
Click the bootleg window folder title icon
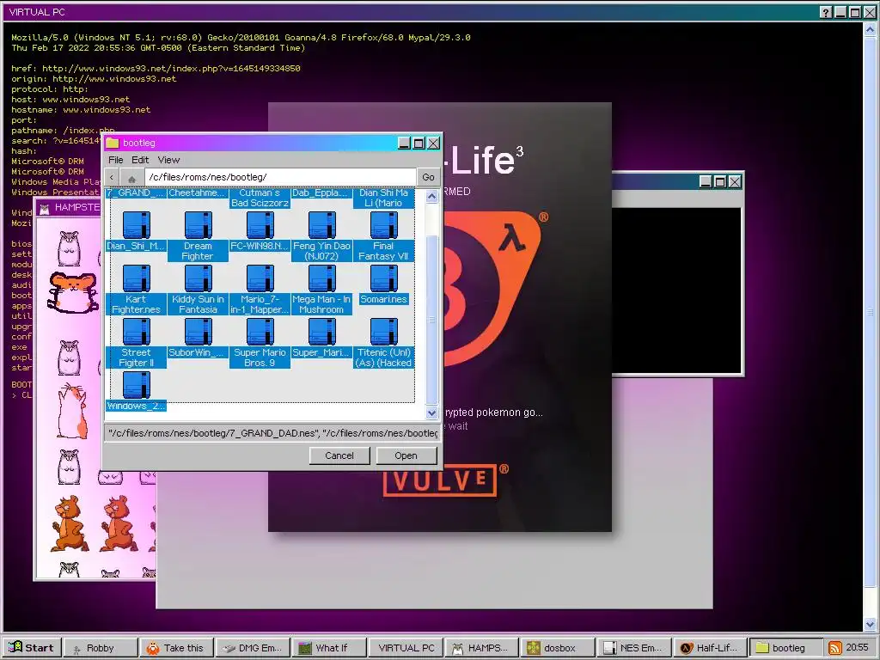(113, 143)
